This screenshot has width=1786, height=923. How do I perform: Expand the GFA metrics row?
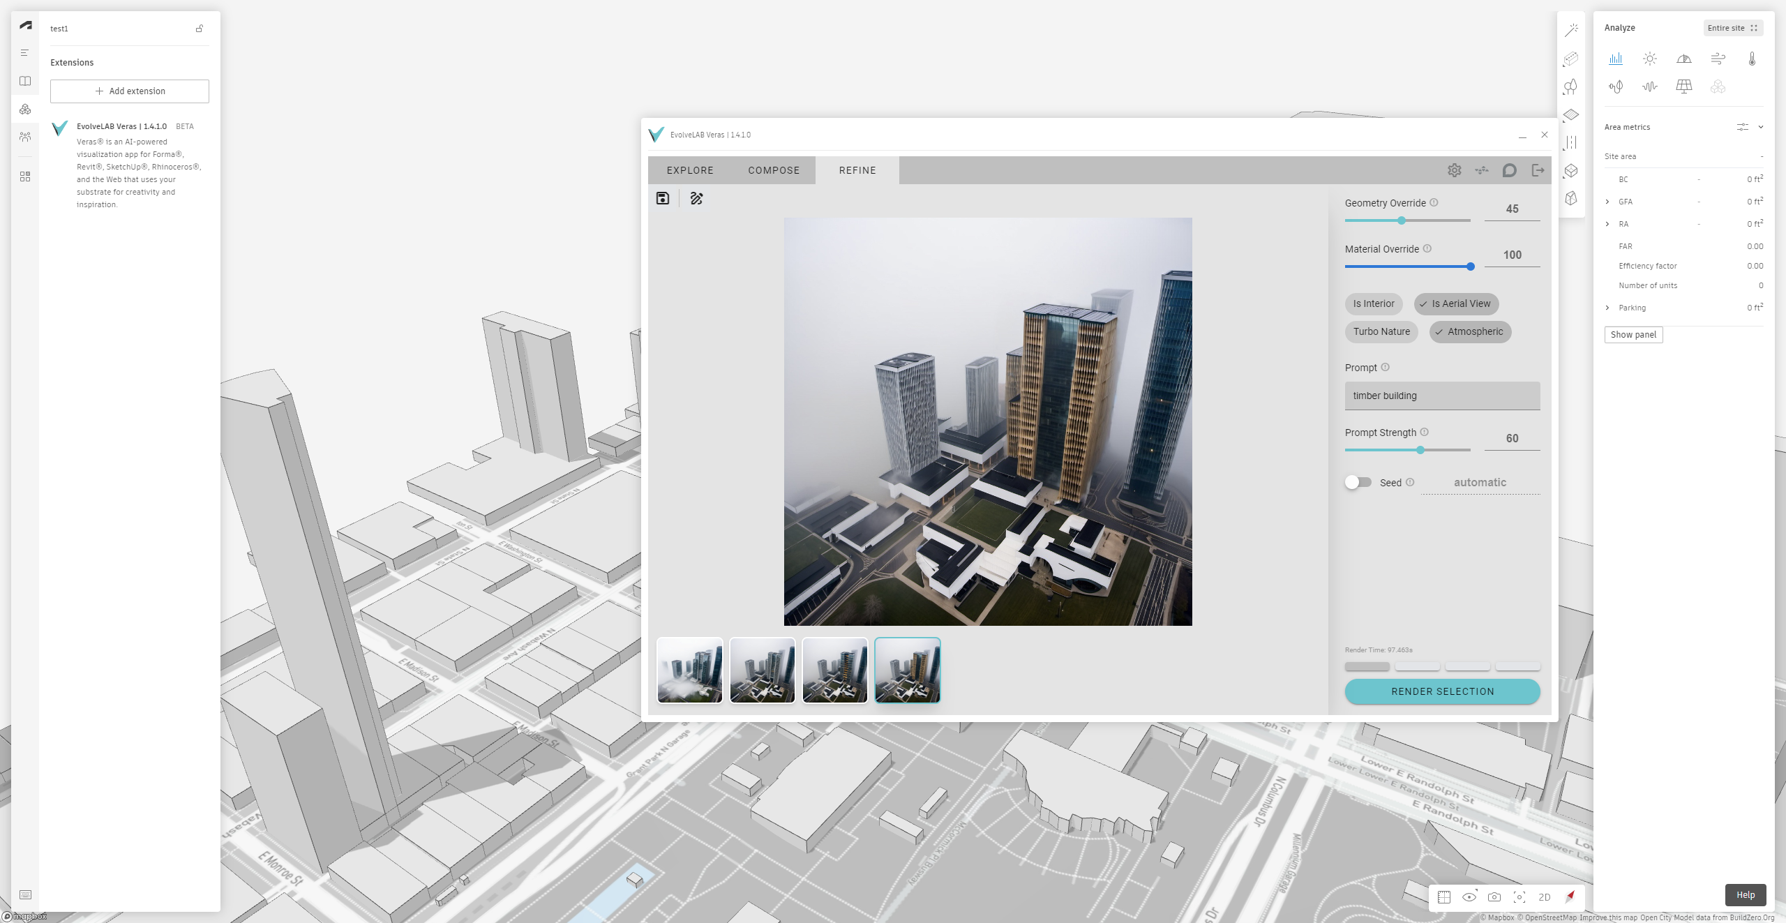(x=1607, y=202)
